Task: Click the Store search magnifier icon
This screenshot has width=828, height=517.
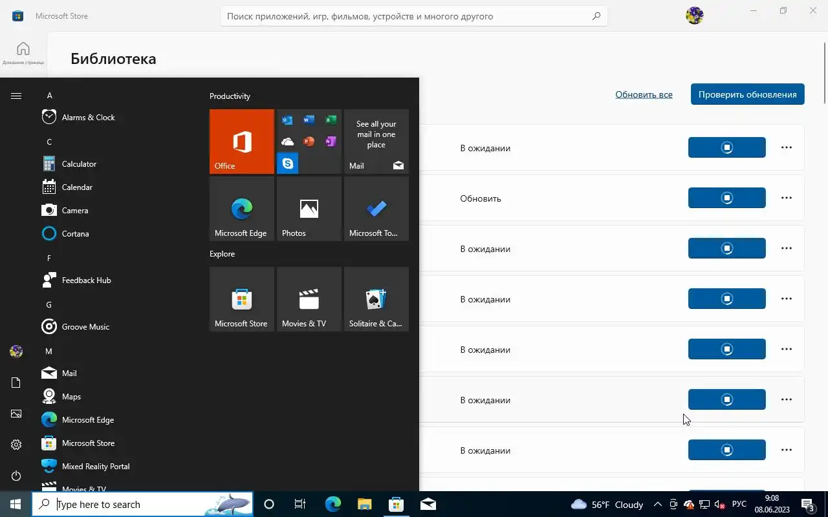Action: click(596, 16)
